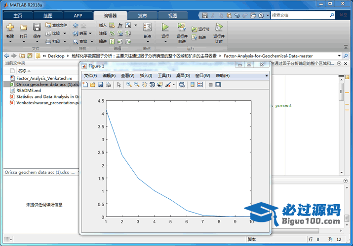Open Command Window actions circle arrow
353x246 pixels.
(345, 181)
